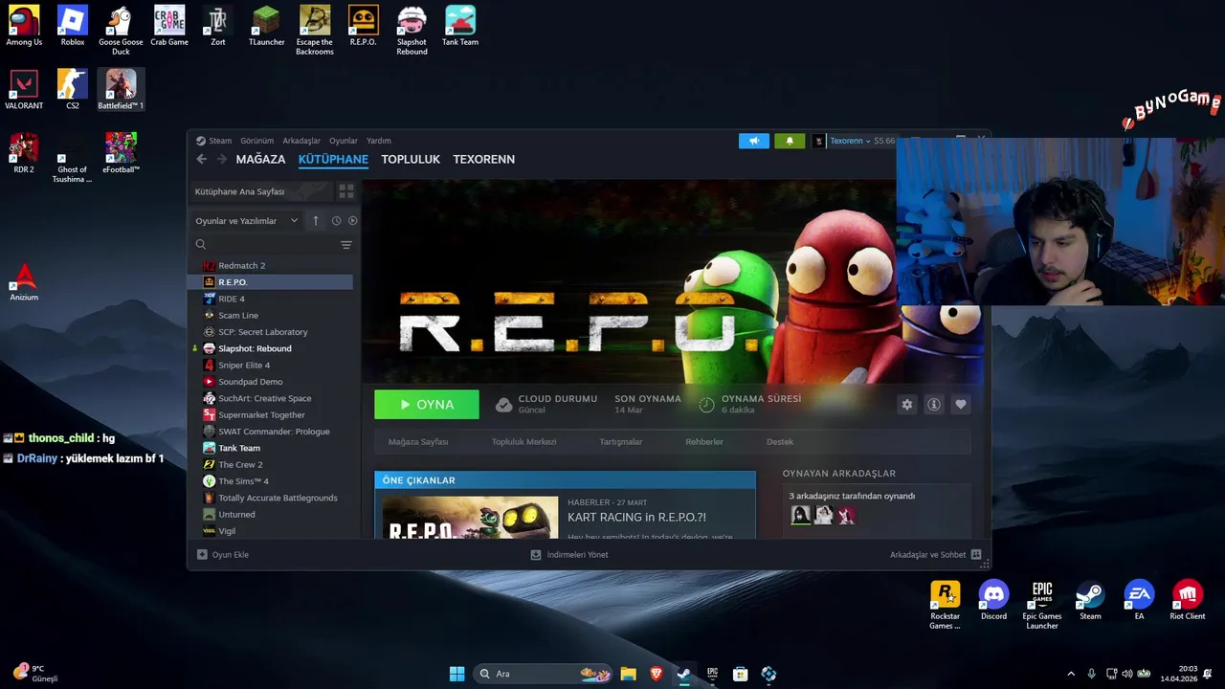This screenshot has width=1225, height=689.
Task: Open Kütüphane Ana Sayfası
Action: point(261,191)
